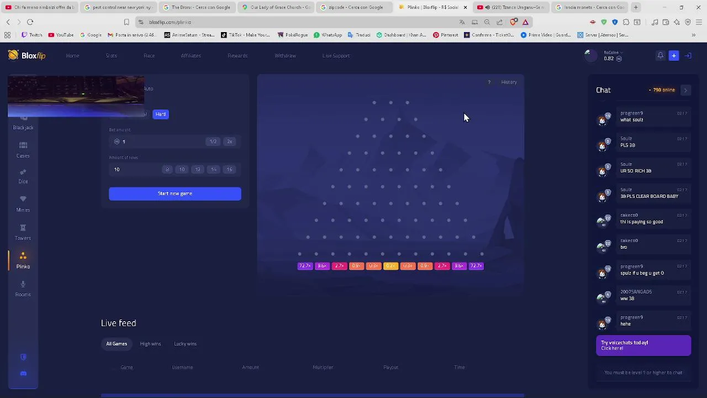Open Live Support nav item
Image resolution: width=707 pixels, height=398 pixels.
336,56
